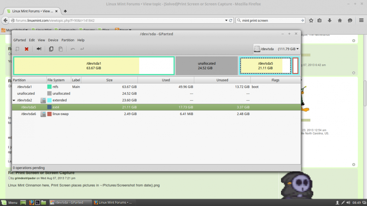Click the network icon in system tray
This screenshot has height=206, width=367.
pos(343,202)
